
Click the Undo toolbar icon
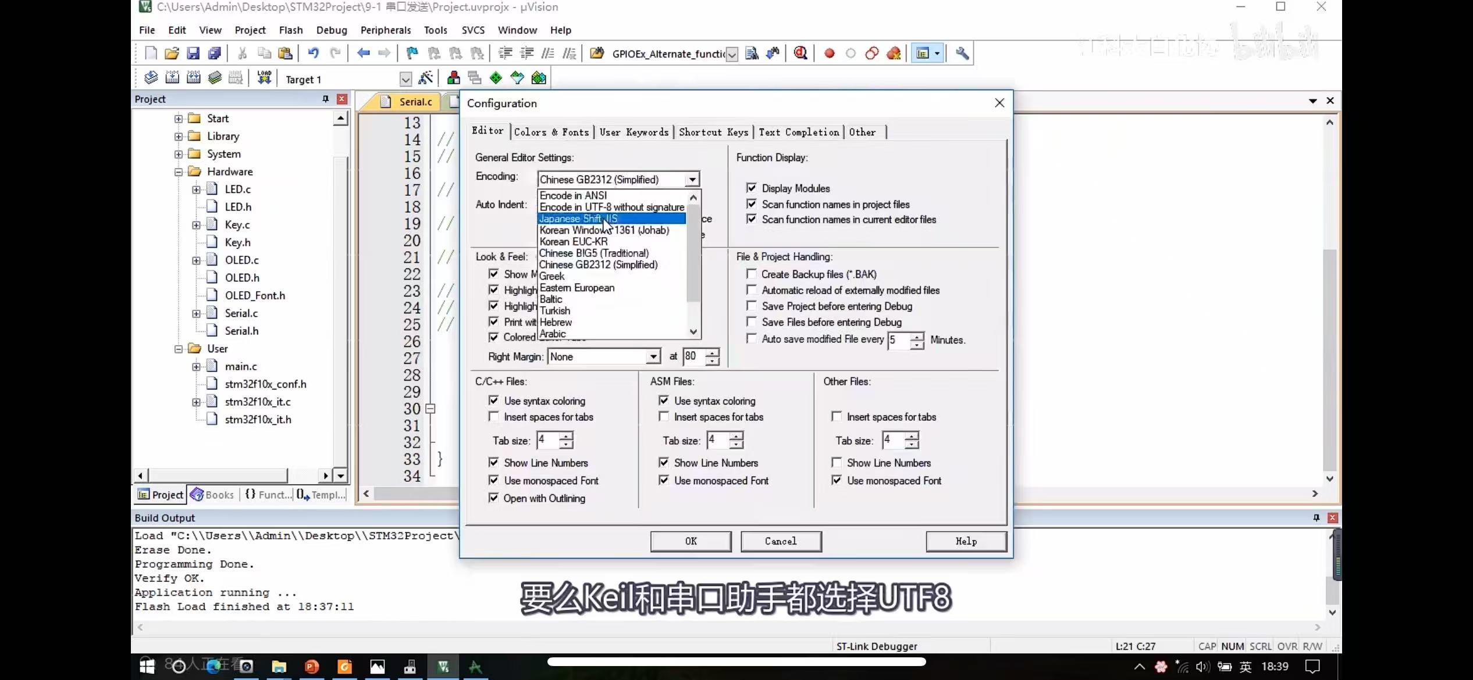(x=313, y=53)
